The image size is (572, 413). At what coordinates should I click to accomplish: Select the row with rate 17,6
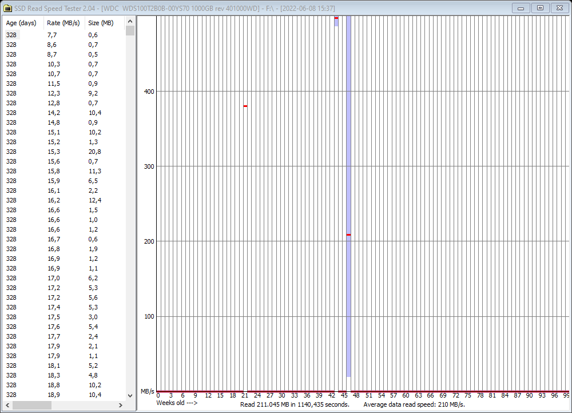[x=64, y=327]
